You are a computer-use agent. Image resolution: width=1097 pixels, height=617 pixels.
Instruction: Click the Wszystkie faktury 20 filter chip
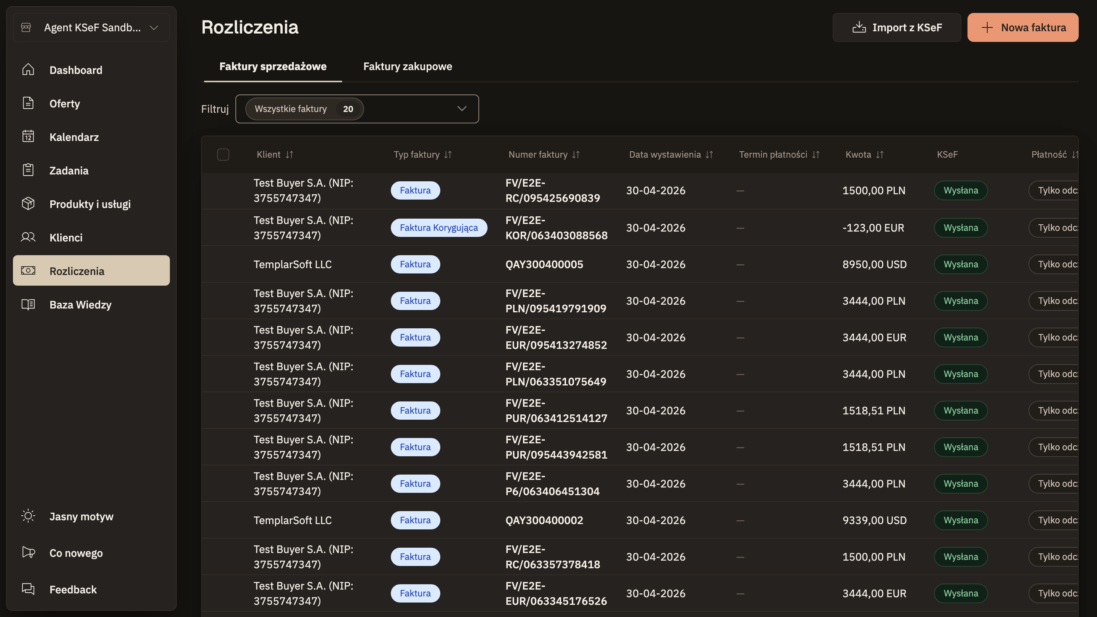(304, 109)
